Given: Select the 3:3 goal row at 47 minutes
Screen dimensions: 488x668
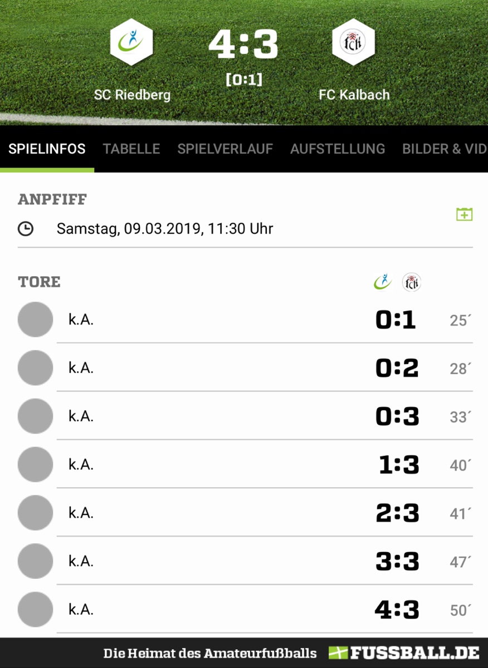Looking at the screenshot, I should (x=245, y=561).
